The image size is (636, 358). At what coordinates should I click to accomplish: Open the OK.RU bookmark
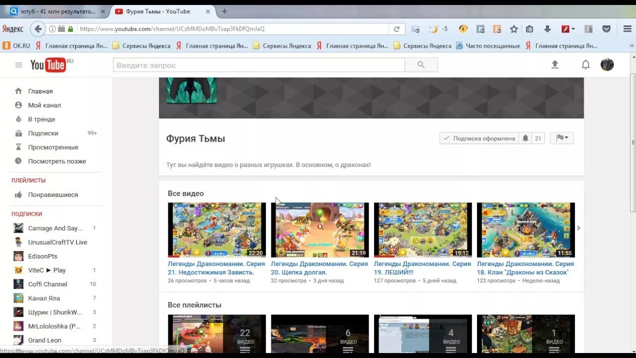16,46
